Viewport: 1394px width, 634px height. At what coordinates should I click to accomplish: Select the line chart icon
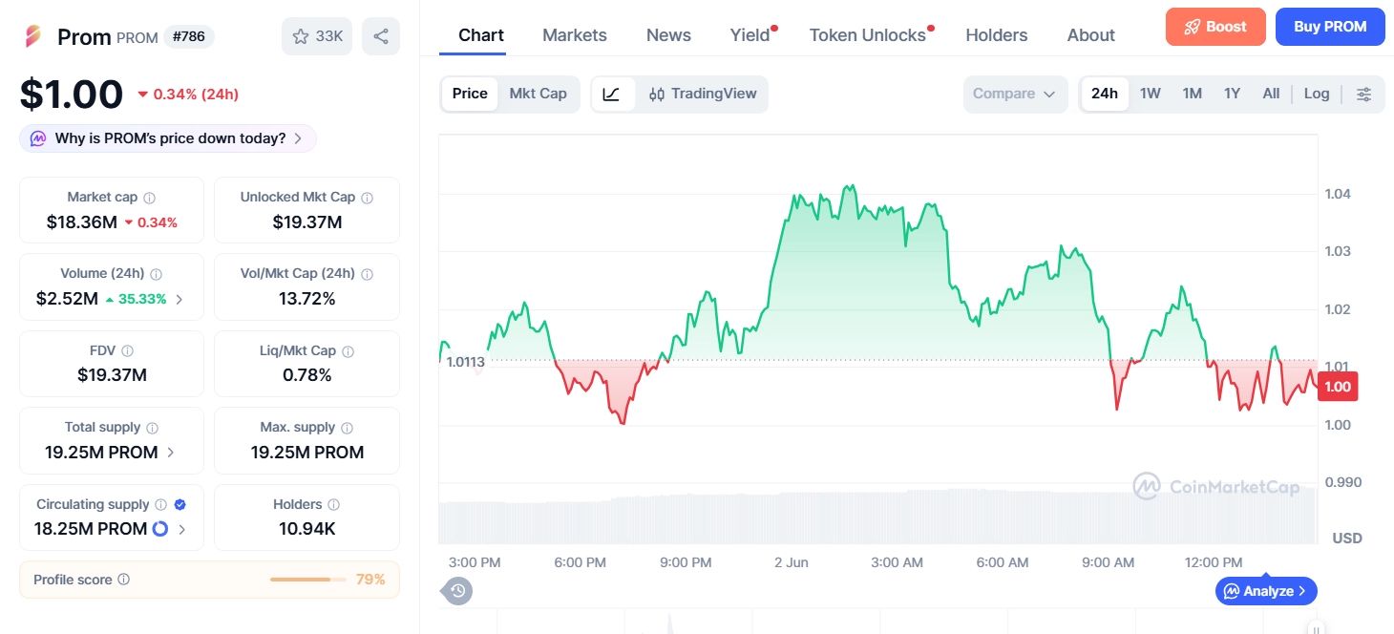(612, 94)
